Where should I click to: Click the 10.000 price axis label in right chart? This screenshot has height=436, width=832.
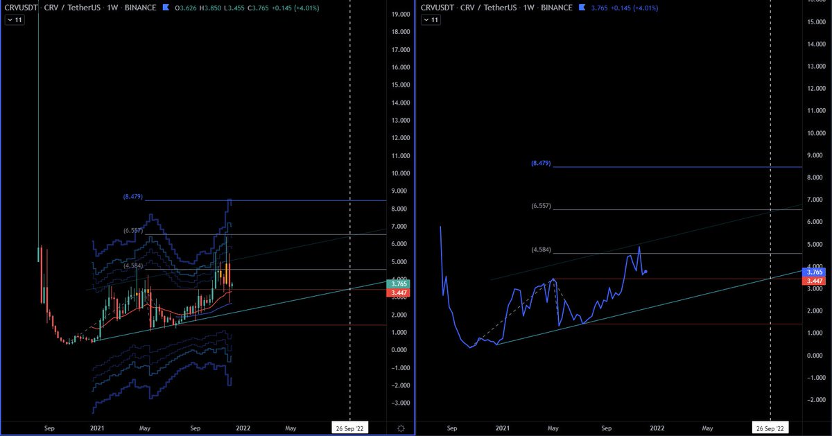[815, 133]
